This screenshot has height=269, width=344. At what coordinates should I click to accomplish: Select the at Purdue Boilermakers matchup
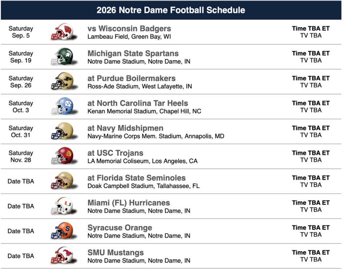pyautogui.click(x=131, y=79)
